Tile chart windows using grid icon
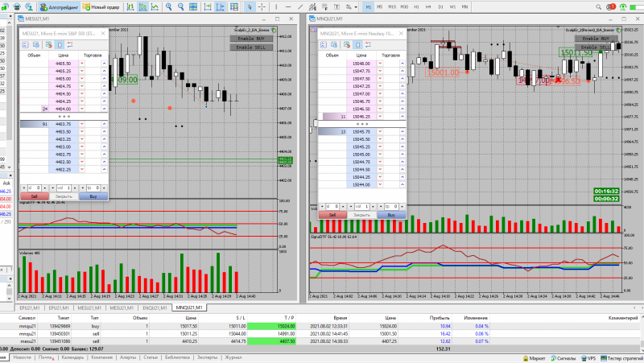Screen dimensions: 644x363 pyautogui.click(x=193, y=7)
